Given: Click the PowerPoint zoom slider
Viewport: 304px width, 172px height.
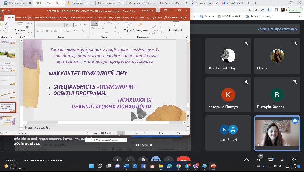Looking at the screenshot, I should [160, 133].
